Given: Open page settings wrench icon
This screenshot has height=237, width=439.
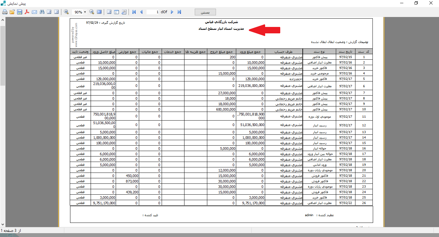Looking at the screenshot, I should tap(124, 12).
